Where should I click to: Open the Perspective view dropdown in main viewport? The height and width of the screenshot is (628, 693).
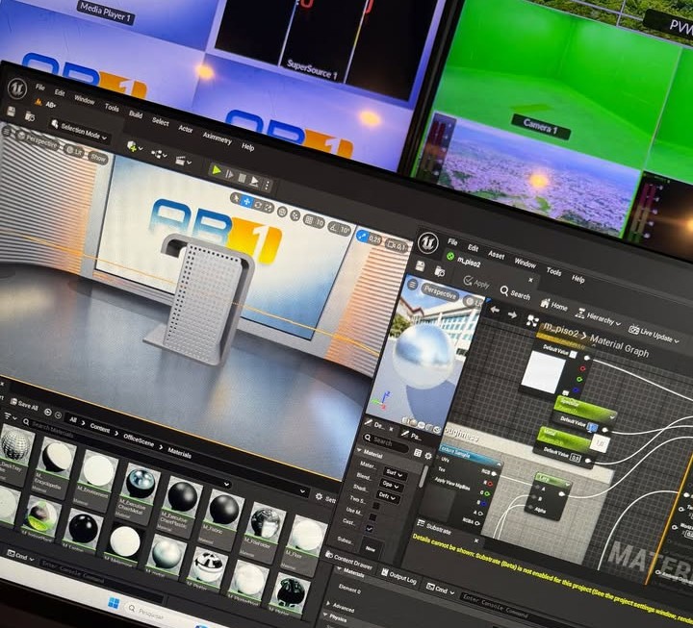tap(38, 140)
